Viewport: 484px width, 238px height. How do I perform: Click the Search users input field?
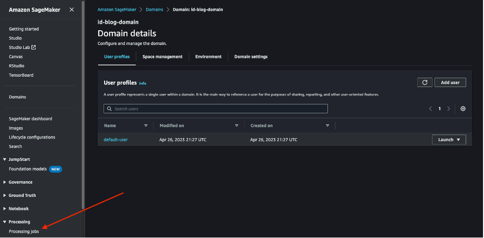coord(216,108)
